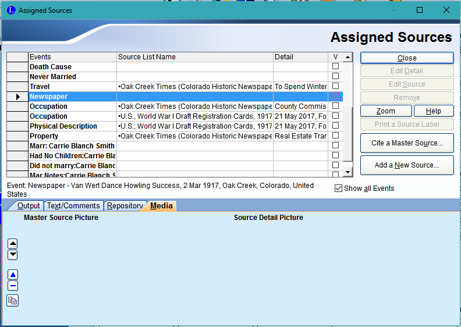The height and width of the screenshot is (327, 461).
Task: Click the Detail column header
Action: [x=300, y=57]
